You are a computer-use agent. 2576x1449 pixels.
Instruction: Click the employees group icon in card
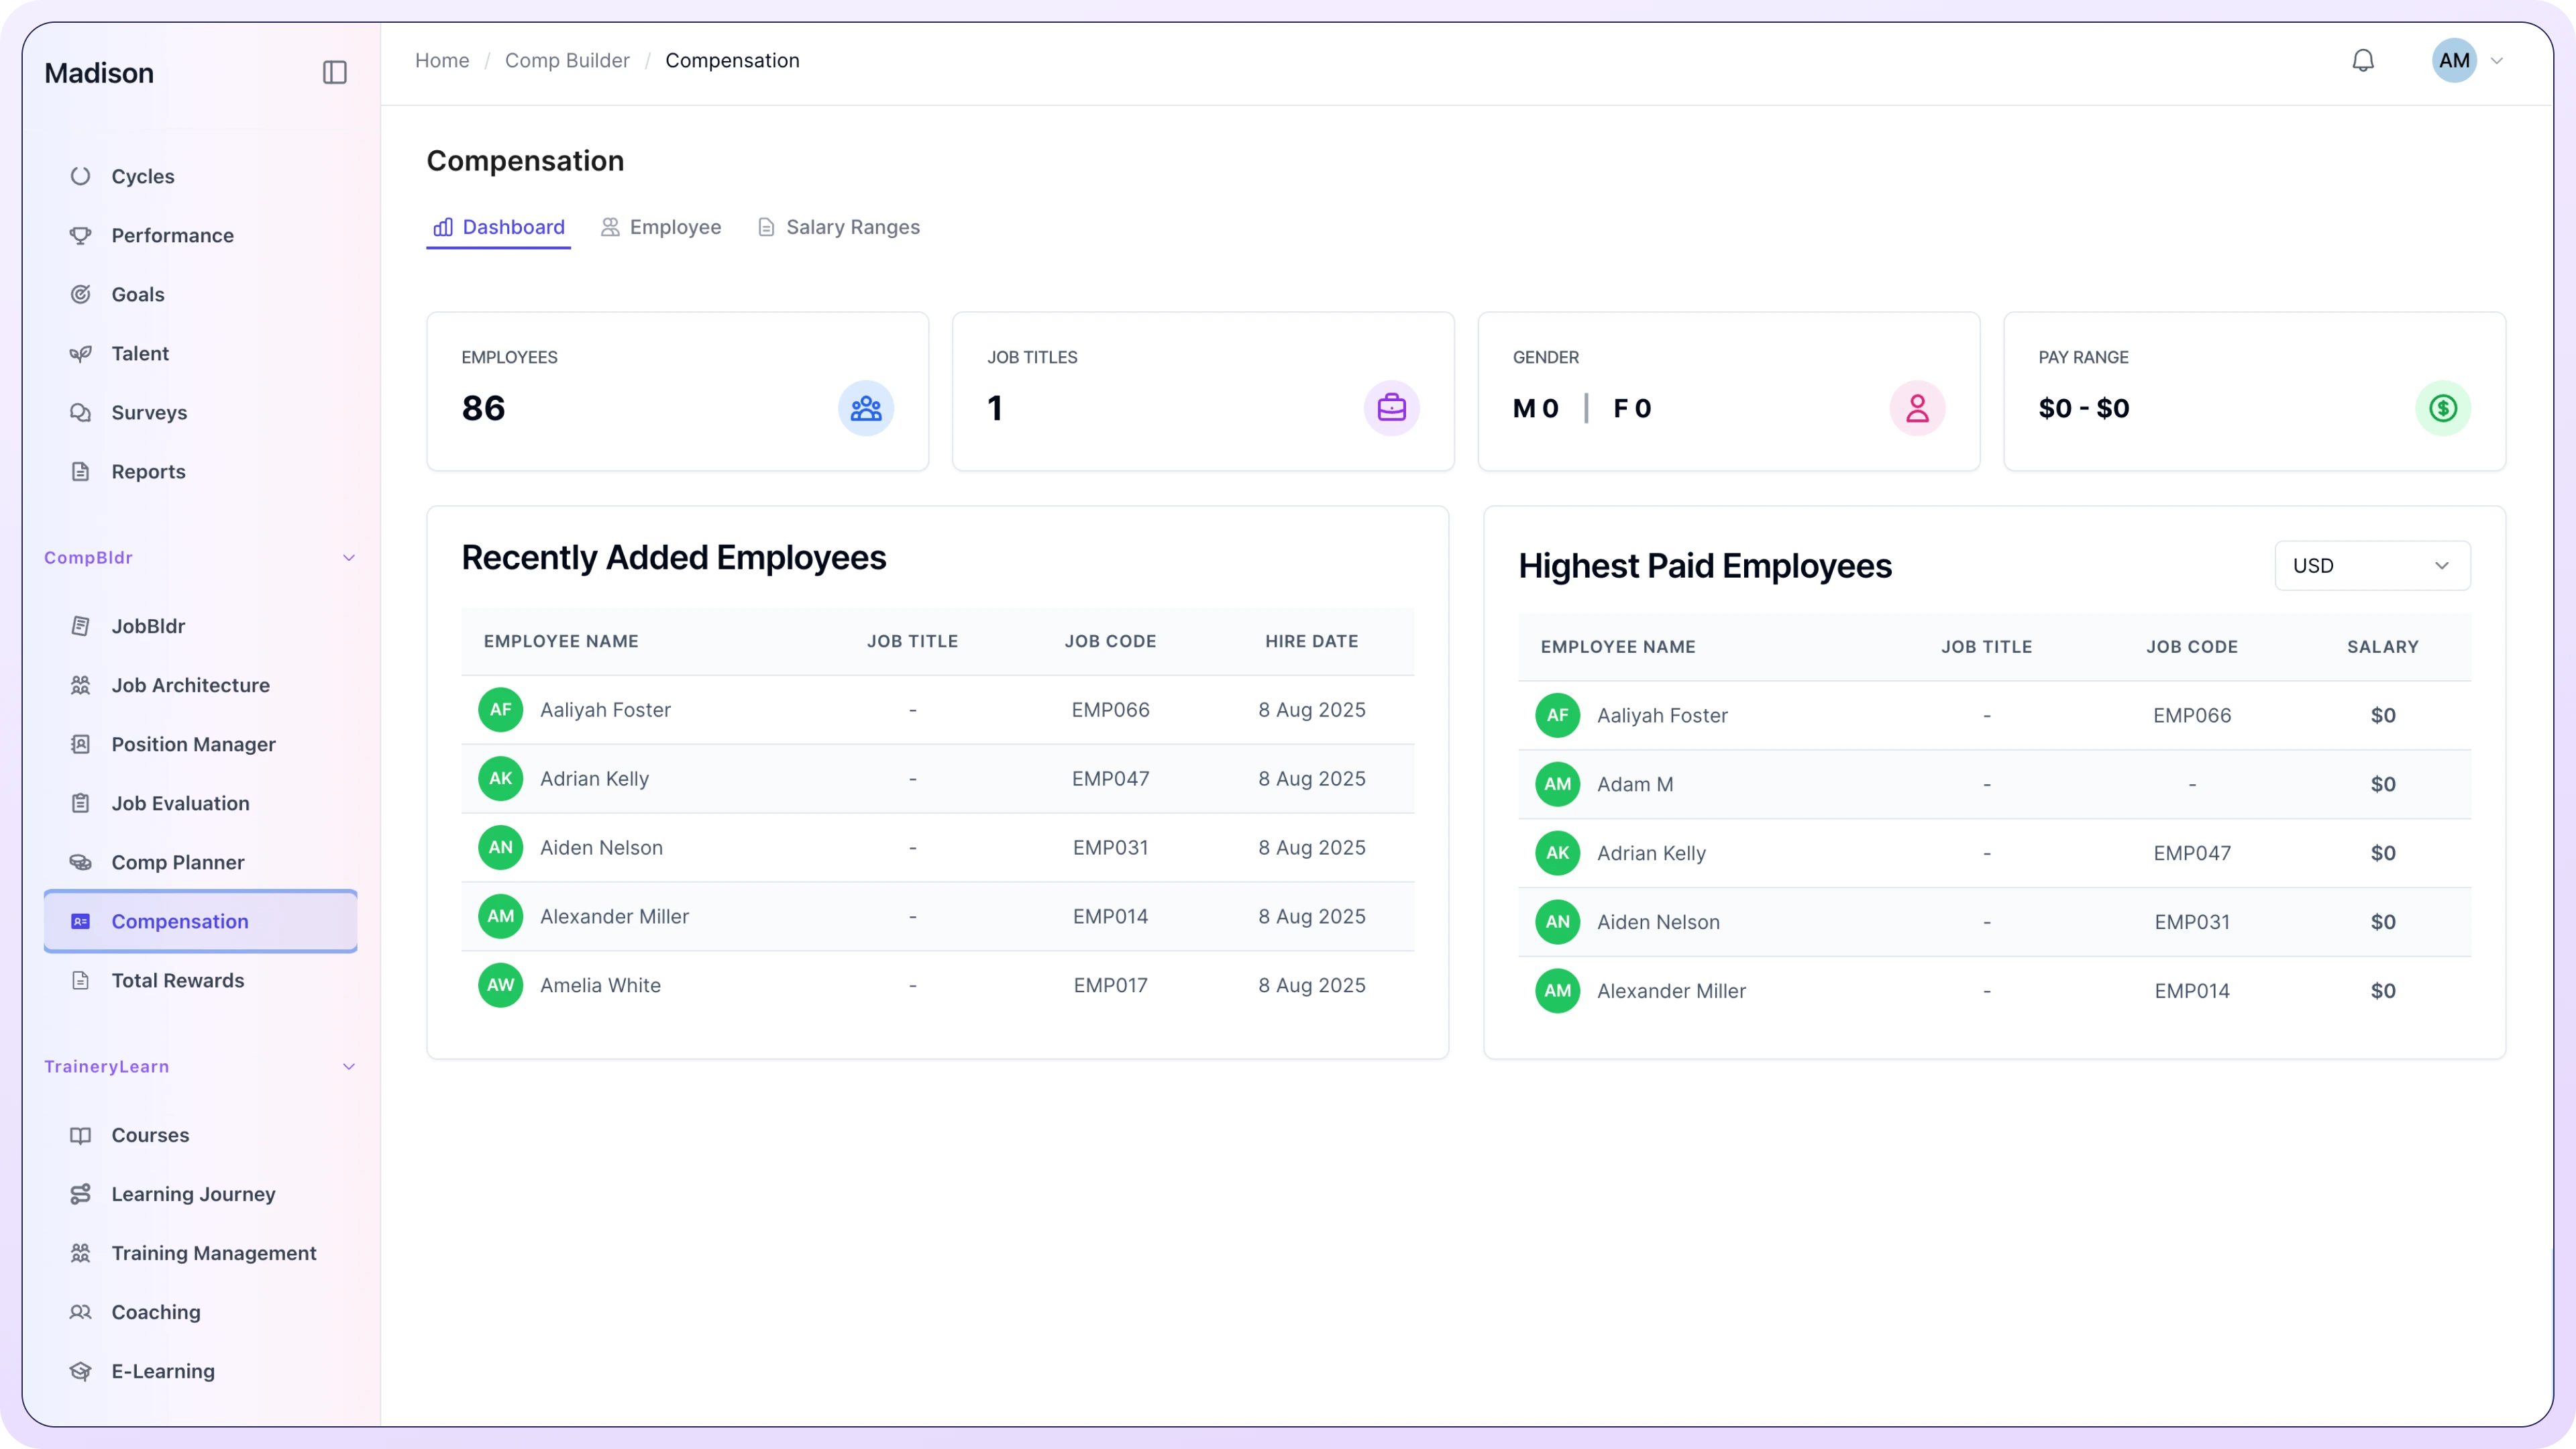coord(865,408)
